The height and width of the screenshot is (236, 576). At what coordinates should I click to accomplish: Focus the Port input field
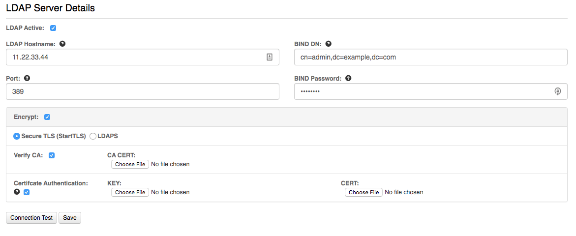pyautogui.click(x=143, y=91)
